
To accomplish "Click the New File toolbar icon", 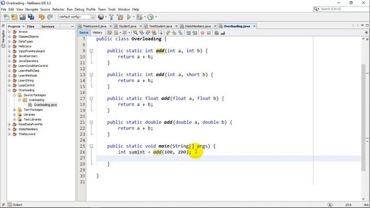I will point(6,17).
